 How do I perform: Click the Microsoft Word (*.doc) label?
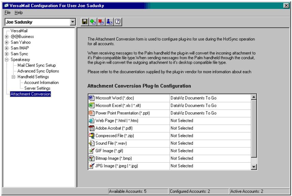point(115,98)
